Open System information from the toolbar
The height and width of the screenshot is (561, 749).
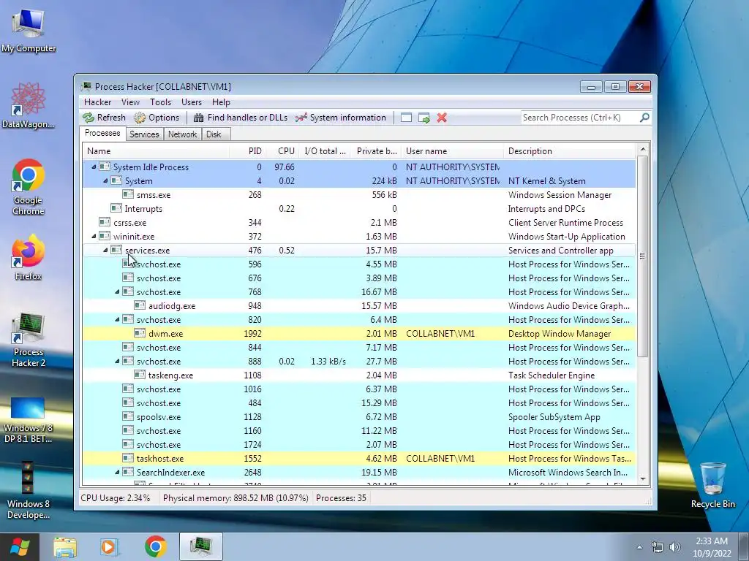pyautogui.click(x=341, y=118)
